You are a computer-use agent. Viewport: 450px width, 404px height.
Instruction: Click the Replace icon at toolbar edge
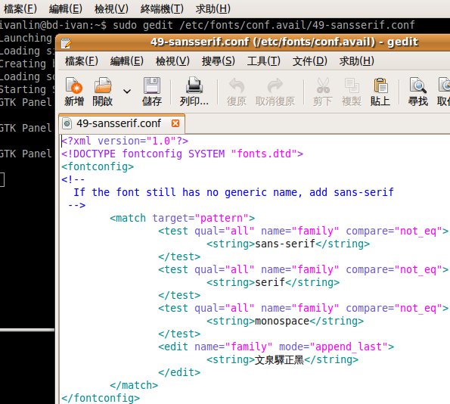[444, 85]
